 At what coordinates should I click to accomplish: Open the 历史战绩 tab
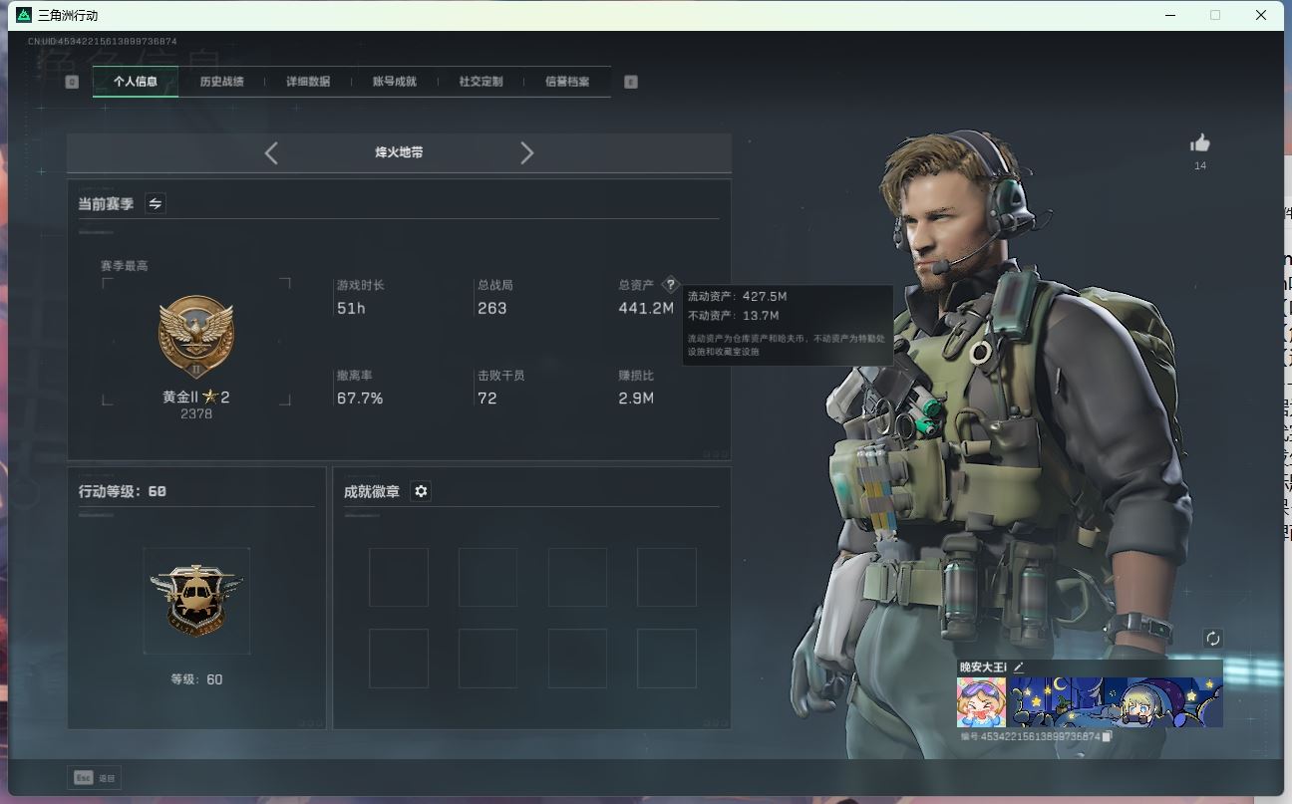click(x=221, y=82)
